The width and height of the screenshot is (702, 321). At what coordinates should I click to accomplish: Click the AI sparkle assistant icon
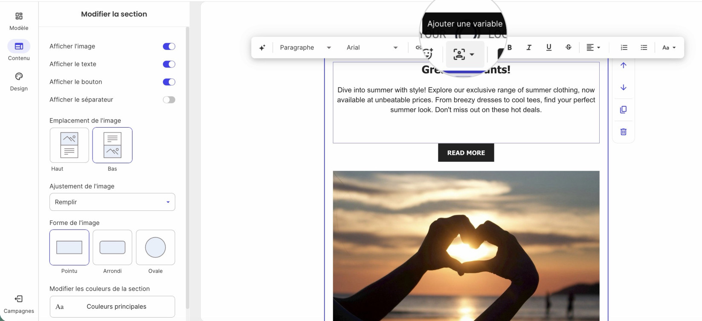click(x=262, y=48)
